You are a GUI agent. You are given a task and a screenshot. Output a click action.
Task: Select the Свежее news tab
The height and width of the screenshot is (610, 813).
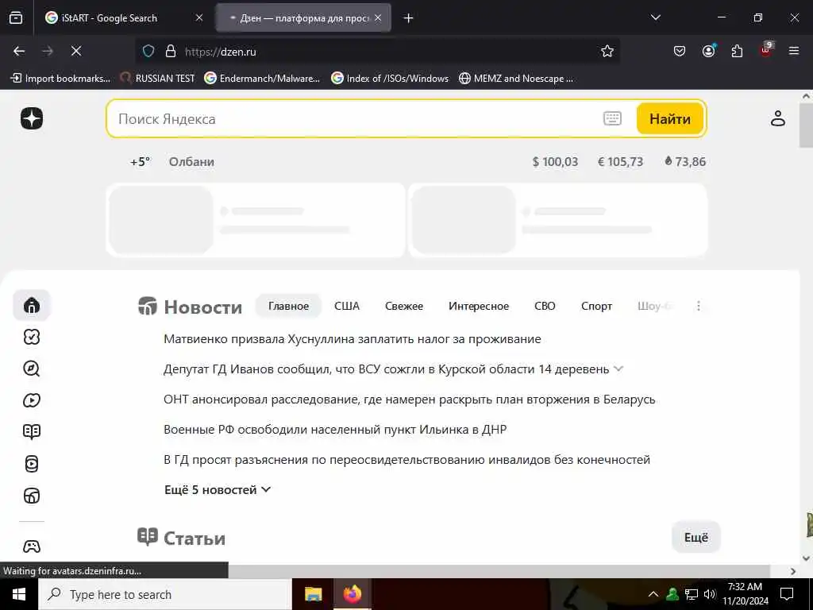(x=404, y=306)
